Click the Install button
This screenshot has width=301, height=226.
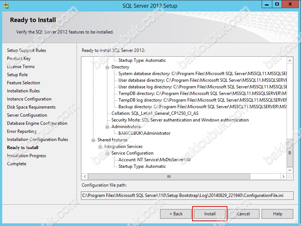pyautogui.click(x=210, y=214)
